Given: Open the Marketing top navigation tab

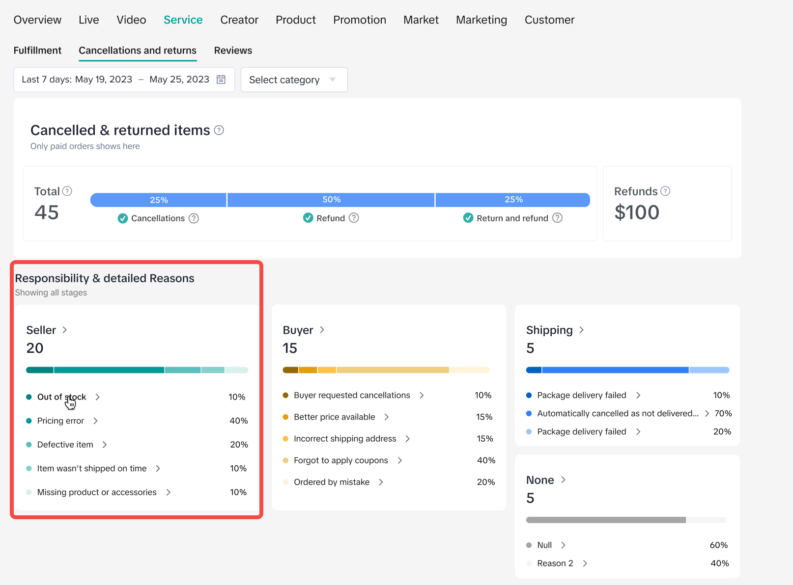Looking at the screenshot, I should (481, 20).
